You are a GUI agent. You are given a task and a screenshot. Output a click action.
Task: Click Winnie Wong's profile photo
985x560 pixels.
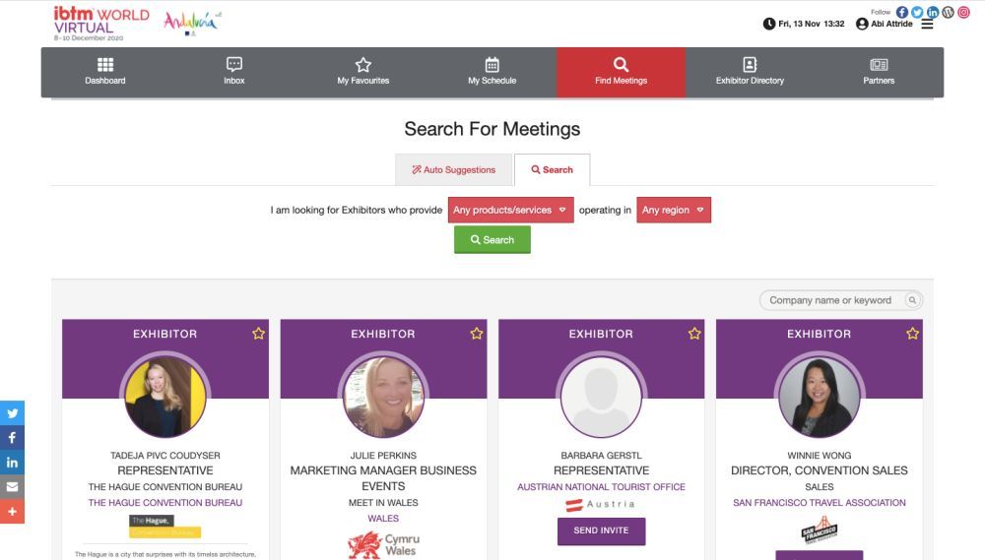point(820,397)
